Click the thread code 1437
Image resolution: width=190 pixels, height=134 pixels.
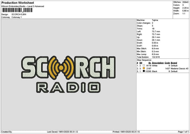pyautogui.click(x=168, y=69)
